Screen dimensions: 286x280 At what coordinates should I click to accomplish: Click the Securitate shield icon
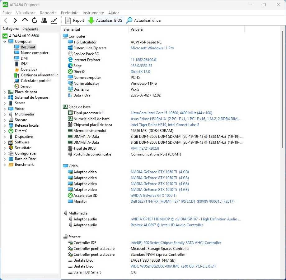tap(11, 148)
